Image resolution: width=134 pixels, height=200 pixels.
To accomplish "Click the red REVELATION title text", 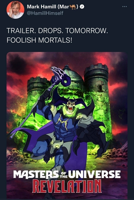I will click(x=67, y=186).
